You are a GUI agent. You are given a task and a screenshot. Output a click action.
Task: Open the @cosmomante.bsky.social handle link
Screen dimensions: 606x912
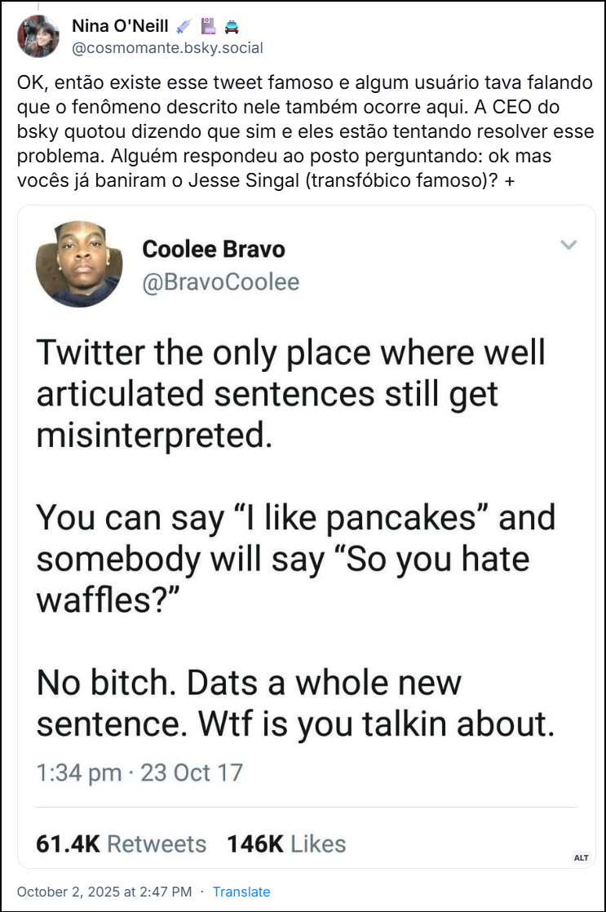(x=168, y=48)
